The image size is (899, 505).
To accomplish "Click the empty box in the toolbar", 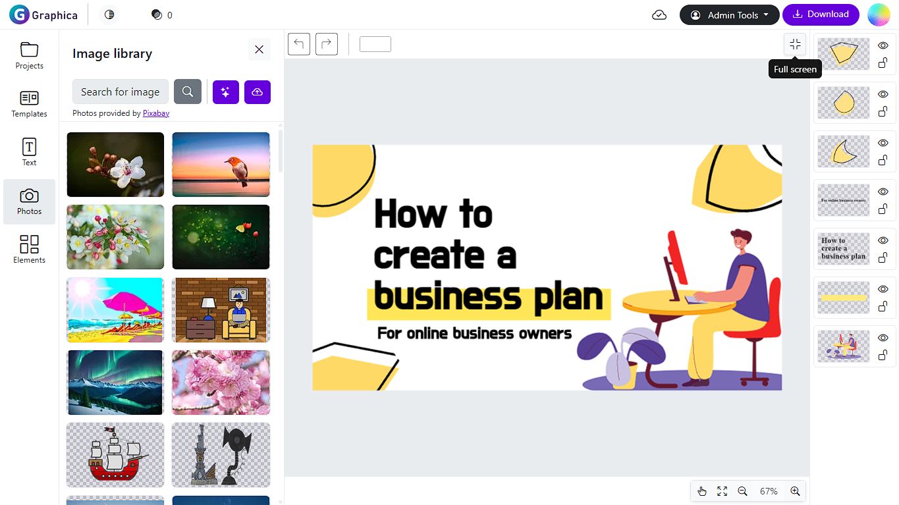I will coord(375,44).
